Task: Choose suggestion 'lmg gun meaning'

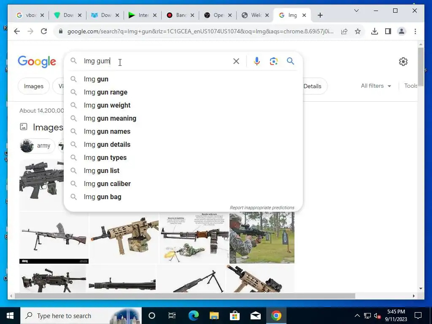Action: (x=183, y=119)
